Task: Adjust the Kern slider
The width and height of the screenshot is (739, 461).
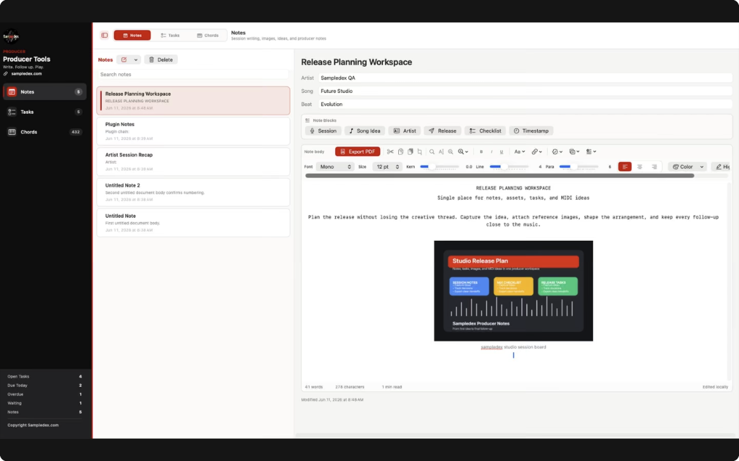Action: point(439,167)
